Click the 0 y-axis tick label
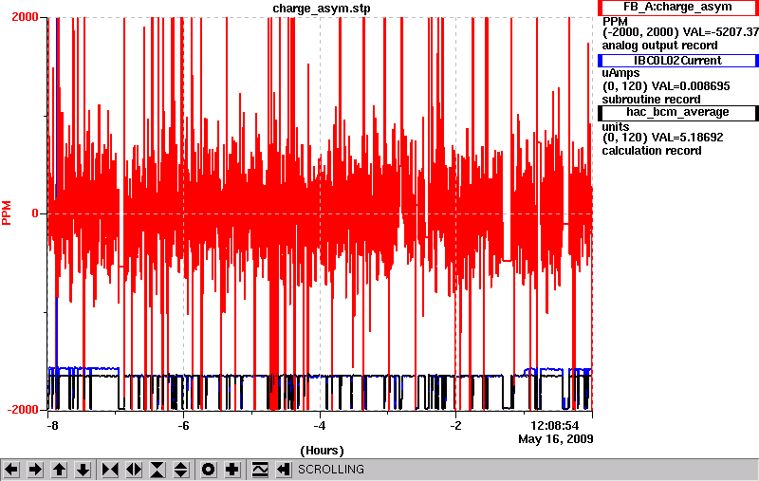 click(35, 213)
